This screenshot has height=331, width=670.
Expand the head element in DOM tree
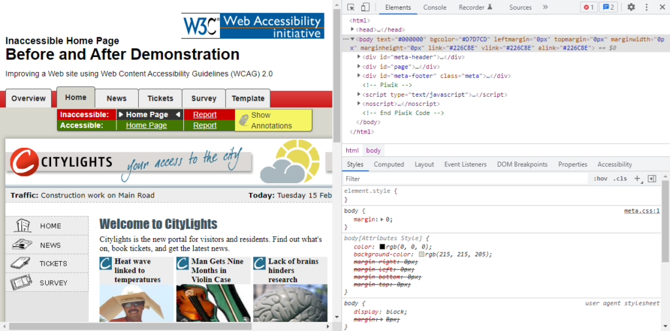353,29
